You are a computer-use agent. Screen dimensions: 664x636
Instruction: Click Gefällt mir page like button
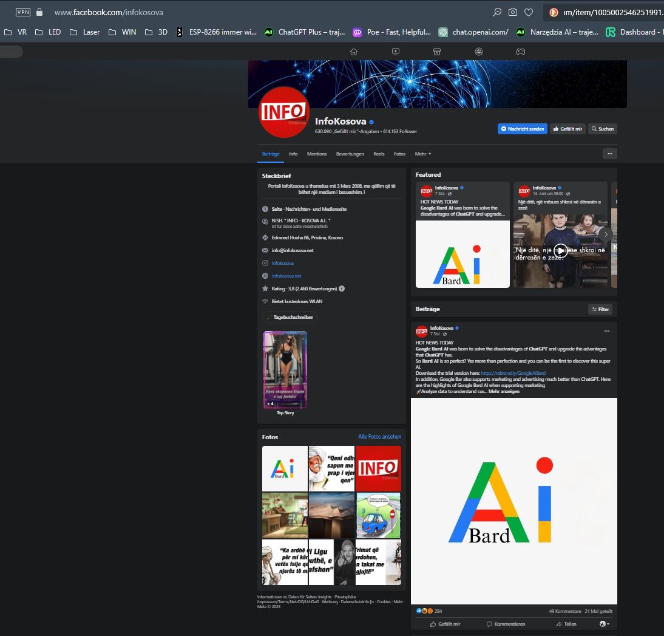tap(567, 129)
